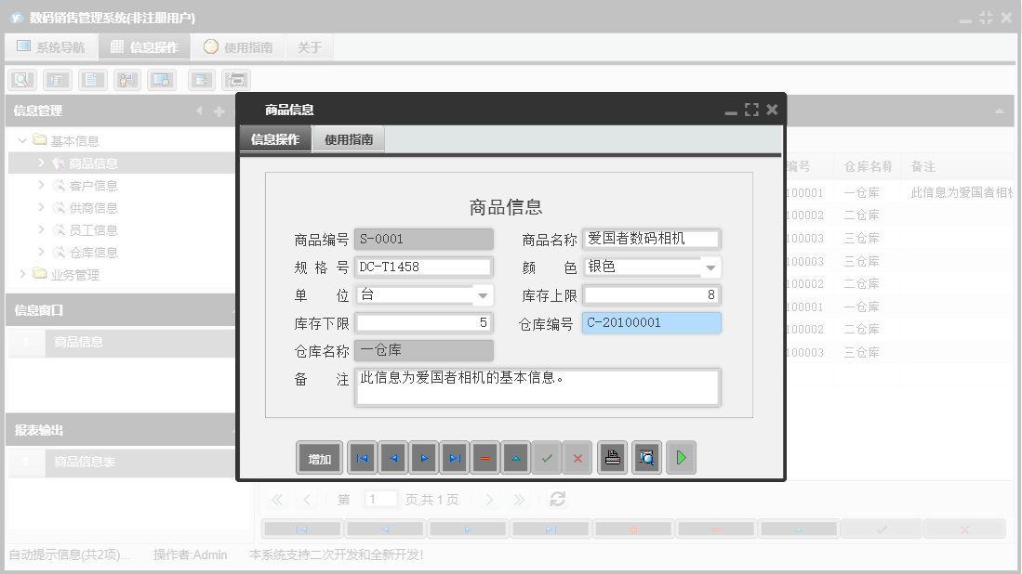1022x574 pixels.
Task: Cancel with the red X icon
Action: [x=577, y=457]
